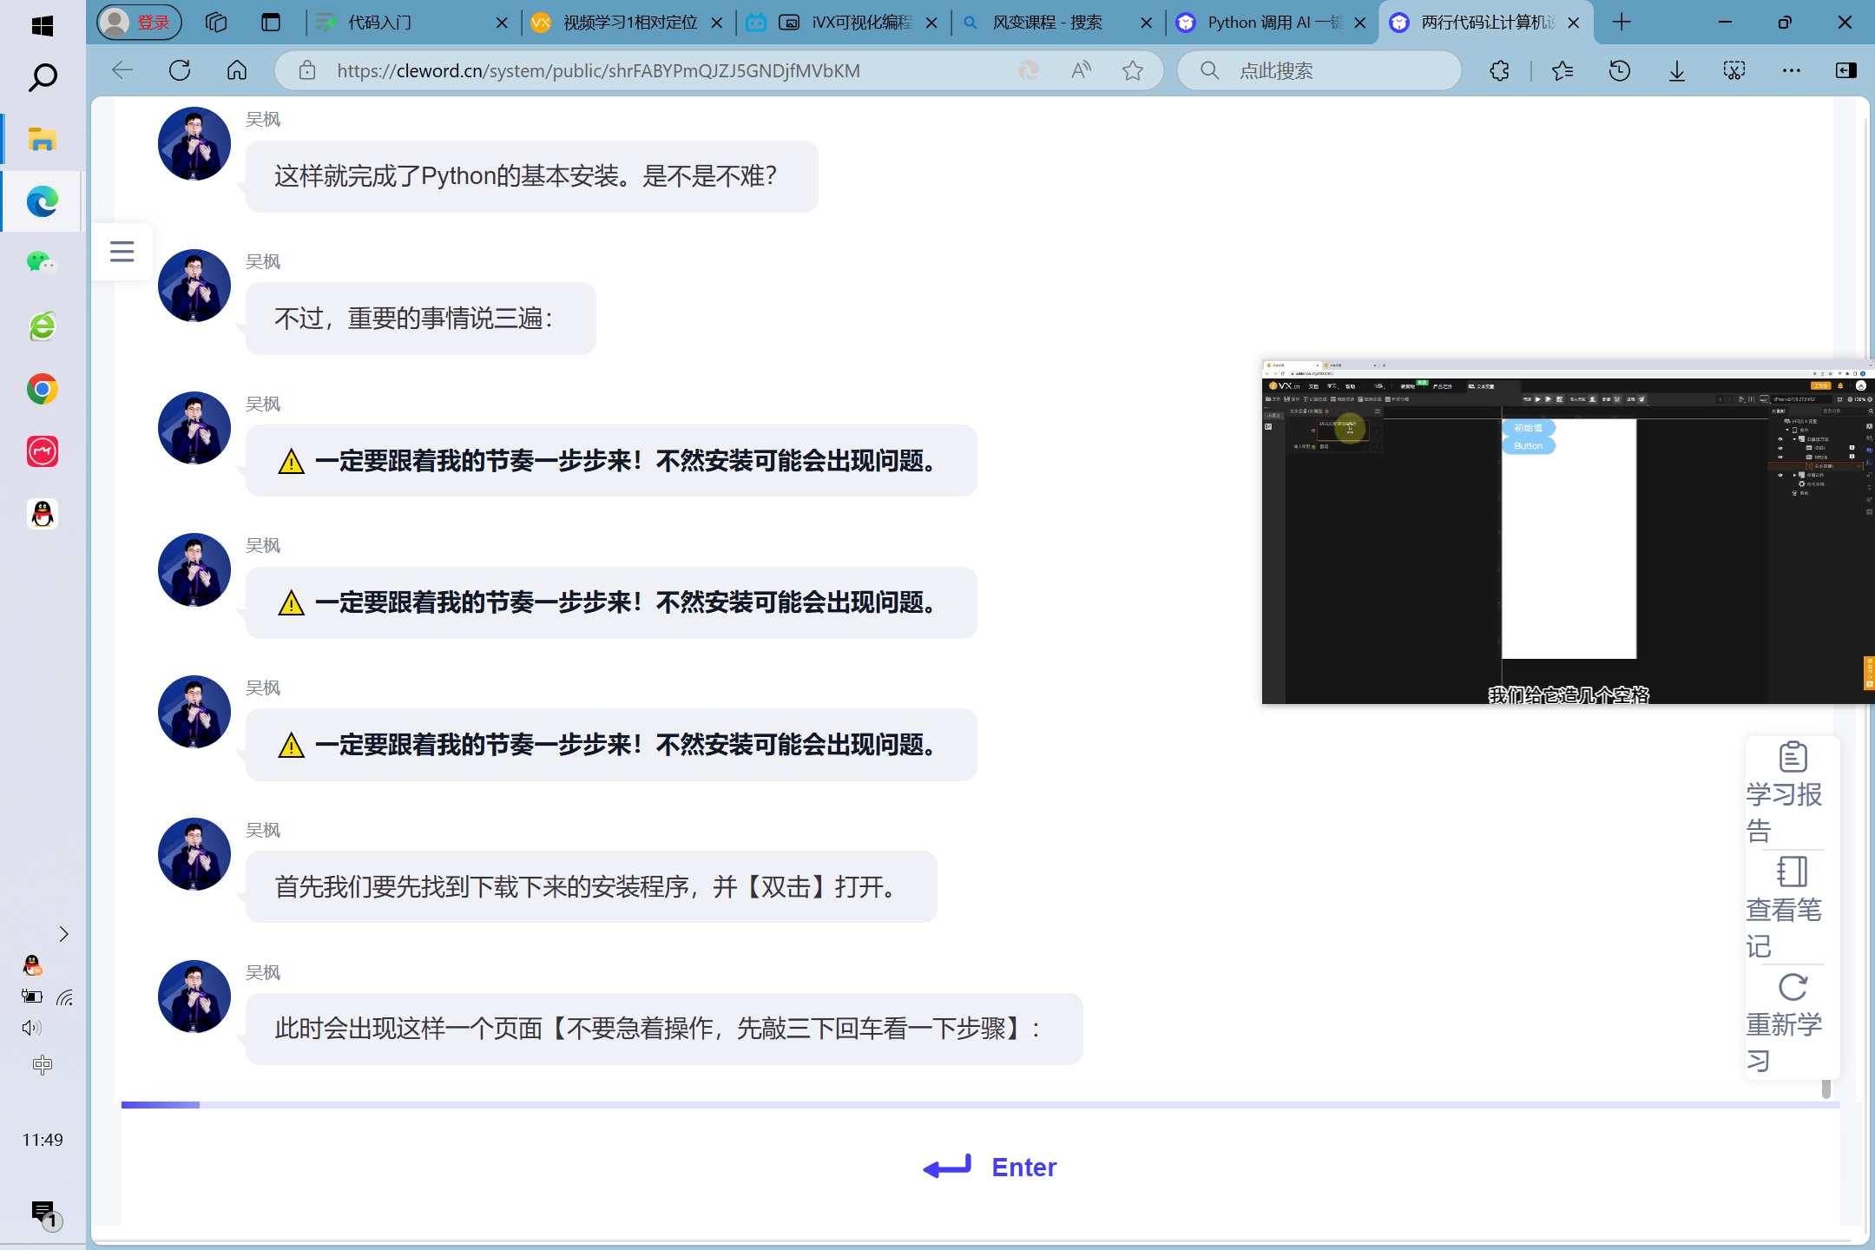Click the message 不过，重要的事情说三遍
Image resolution: width=1875 pixels, height=1250 pixels.
[421, 319]
